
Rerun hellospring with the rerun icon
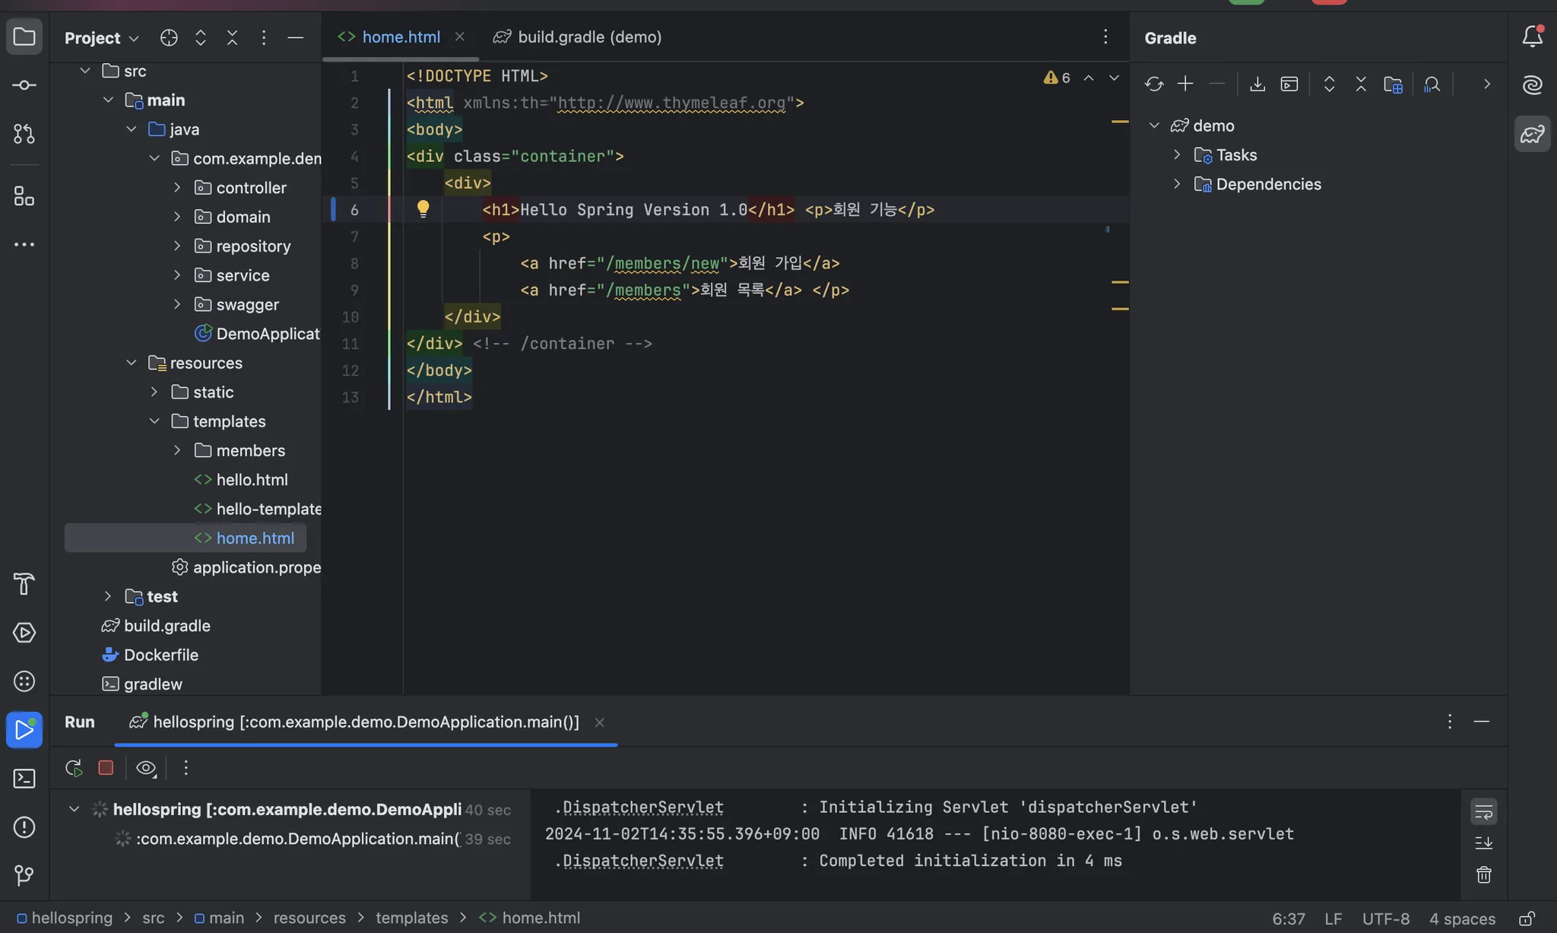(74, 768)
